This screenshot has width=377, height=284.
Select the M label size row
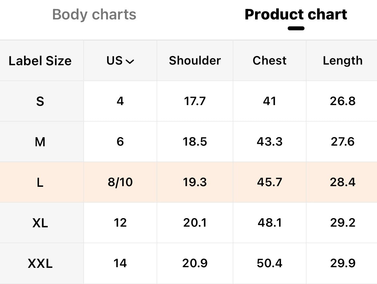coord(188,142)
